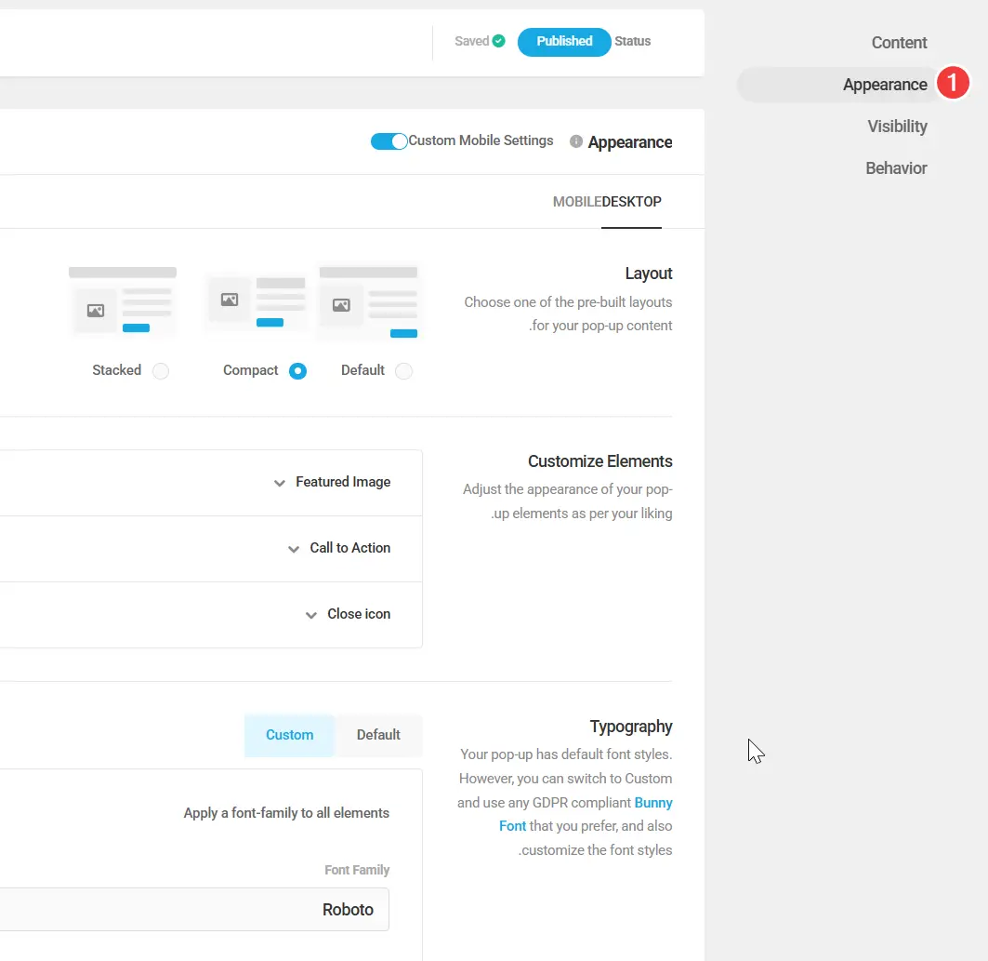Click 'Apply a font-family to all elements' text
This screenshot has height=961, width=988.
(x=286, y=813)
